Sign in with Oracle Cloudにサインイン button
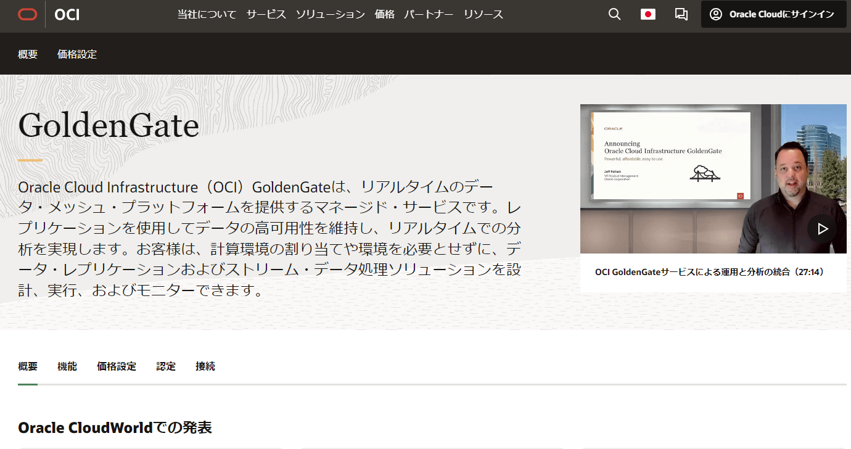Image resolution: width=851 pixels, height=449 pixels. coord(773,14)
